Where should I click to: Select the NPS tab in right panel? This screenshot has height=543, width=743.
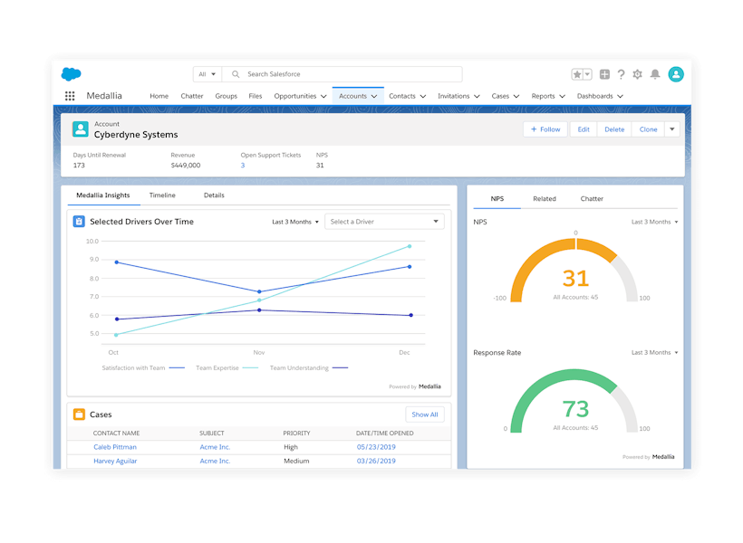click(x=497, y=199)
